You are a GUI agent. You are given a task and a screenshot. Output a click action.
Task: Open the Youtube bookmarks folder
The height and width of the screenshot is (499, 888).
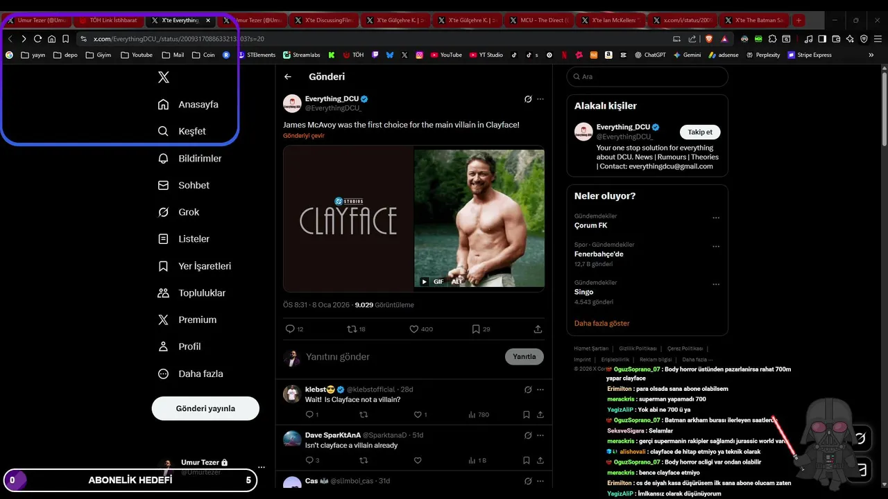point(137,55)
